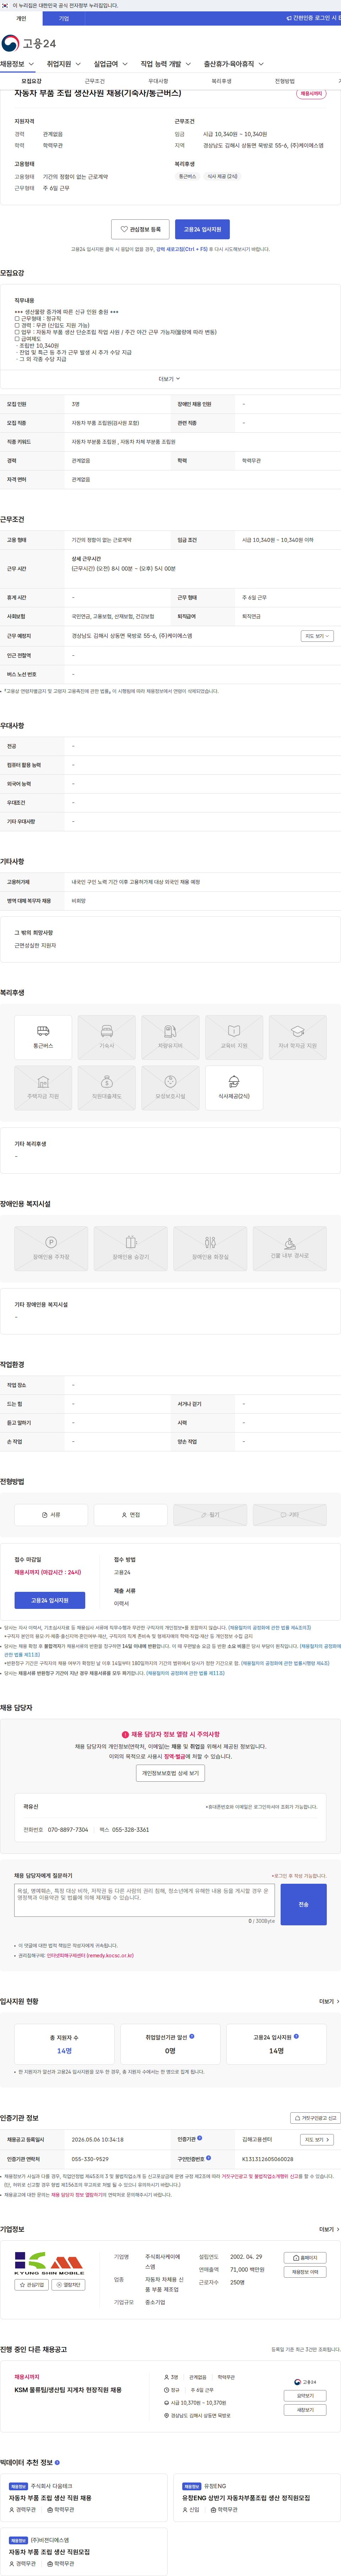Open the 지도 보기 dropdown beside 근무 예정지
Screen dimensions: 341x2576
pyautogui.click(x=317, y=636)
